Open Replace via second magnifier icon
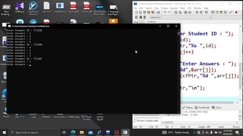This screenshot has height=136, width=243. point(180,12)
